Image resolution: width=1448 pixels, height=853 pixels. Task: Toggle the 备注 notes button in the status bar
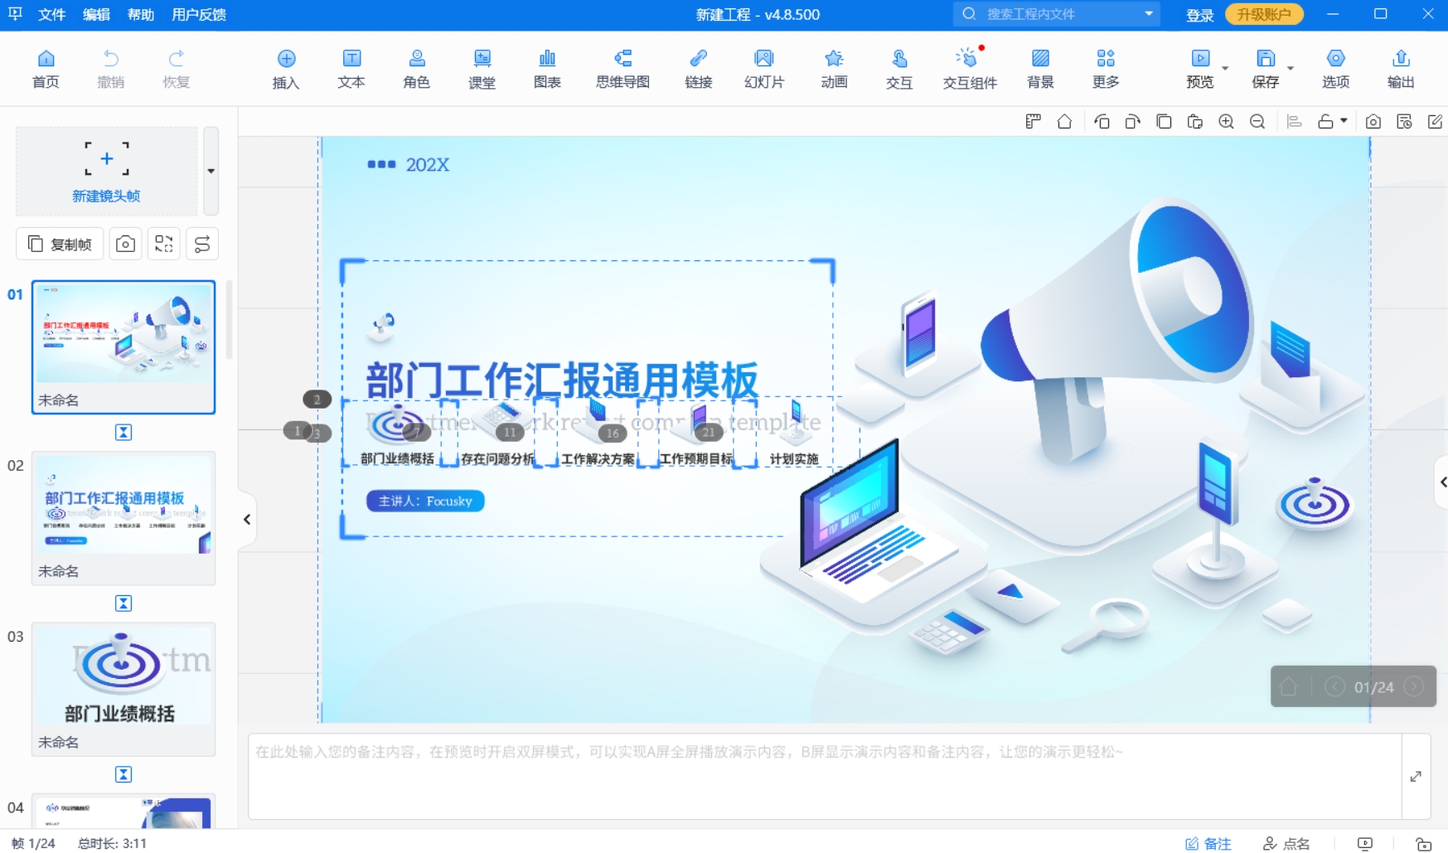tap(1208, 843)
